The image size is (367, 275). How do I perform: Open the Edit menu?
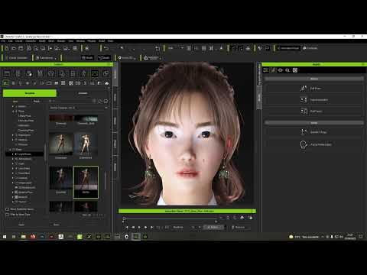11,41
